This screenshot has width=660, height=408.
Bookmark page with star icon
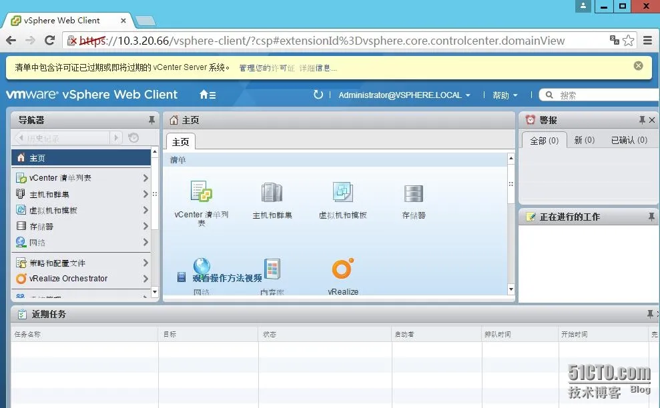click(x=629, y=41)
